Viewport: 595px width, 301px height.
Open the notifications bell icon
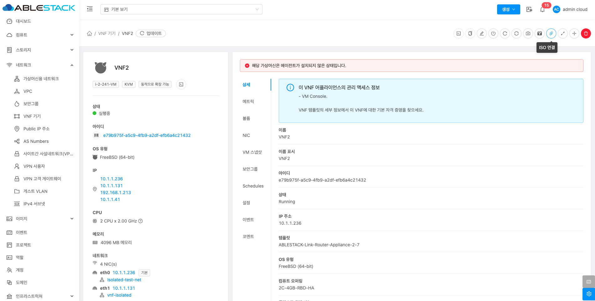pyautogui.click(x=542, y=9)
